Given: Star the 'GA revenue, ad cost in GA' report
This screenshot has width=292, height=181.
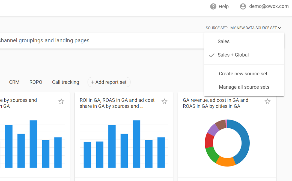Looking at the screenshot, I should click(267, 102).
